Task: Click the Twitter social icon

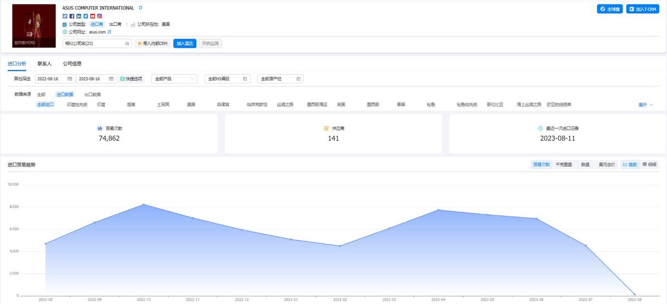Action: 86,16
